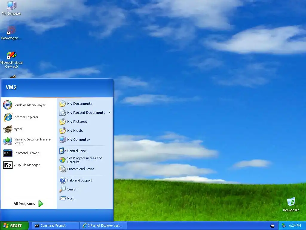Start Files and Settings Transfer Wizard icon
The width and height of the screenshot is (306, 230).
[x=7, y=141]
